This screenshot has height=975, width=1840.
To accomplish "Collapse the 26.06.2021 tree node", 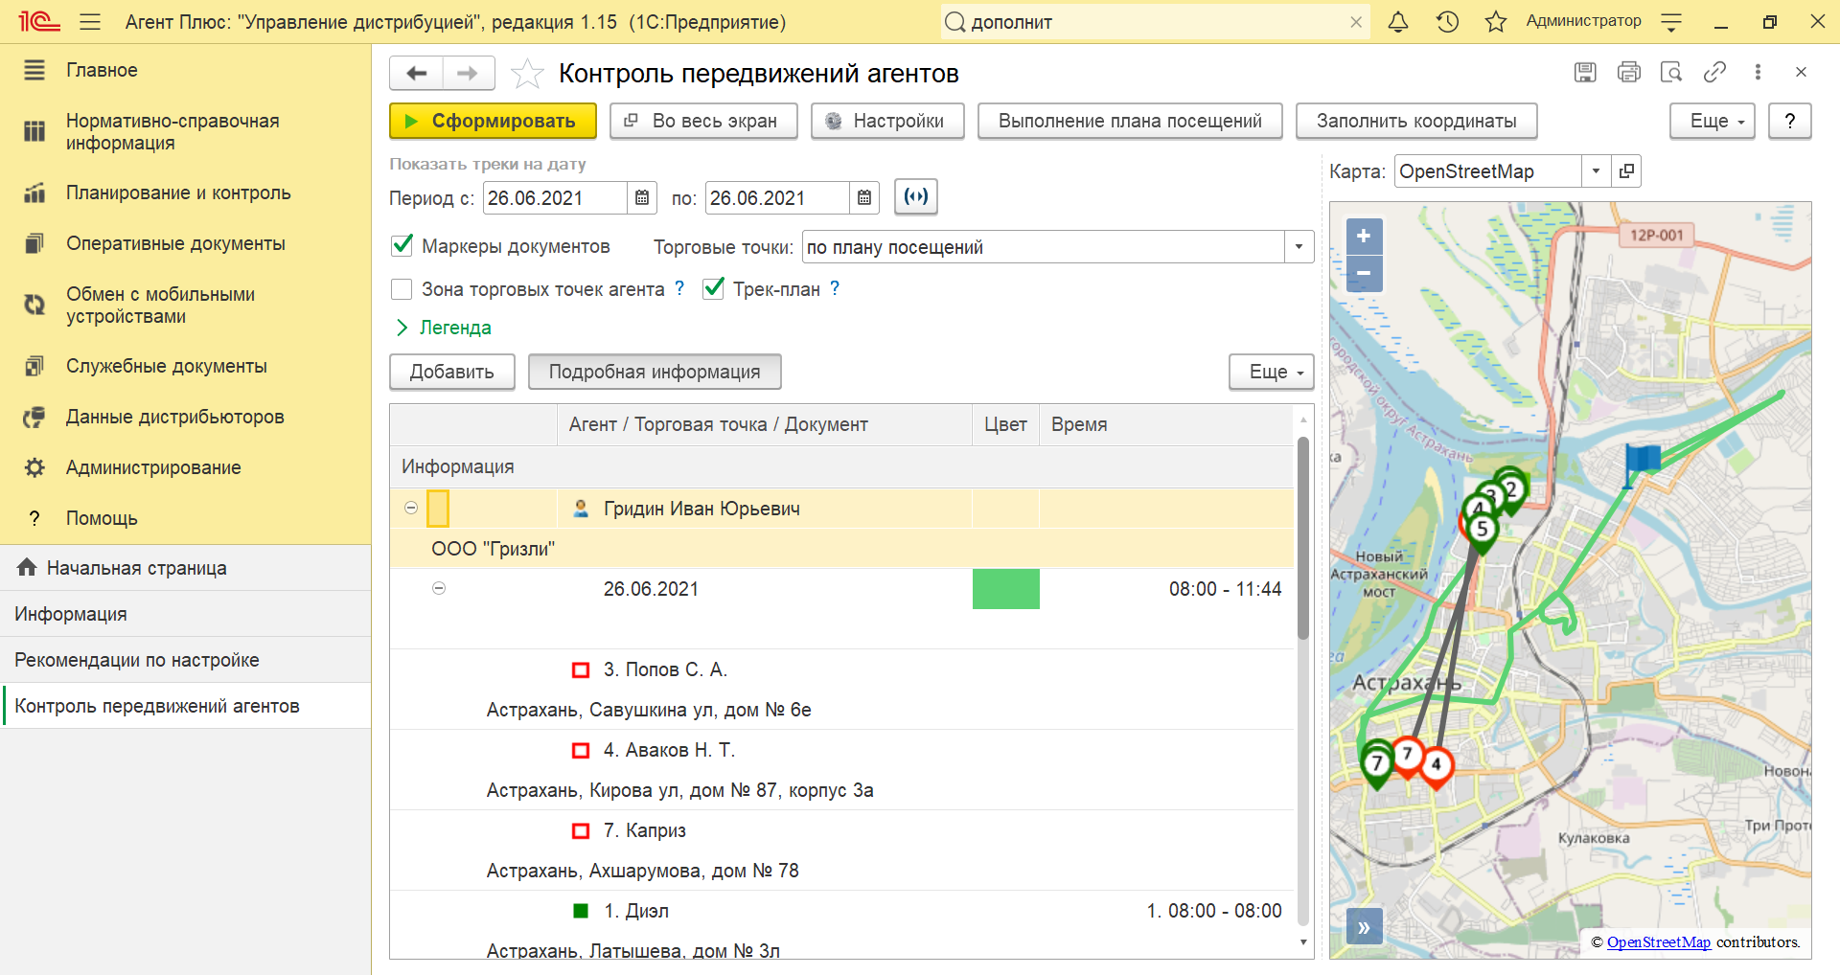I will [439, 588].
